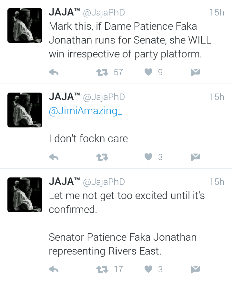This screenshot has height=281, width=232.
Task: Open the 'Mark this, if Dame Patience' tweet text
Action: [130, 40]
